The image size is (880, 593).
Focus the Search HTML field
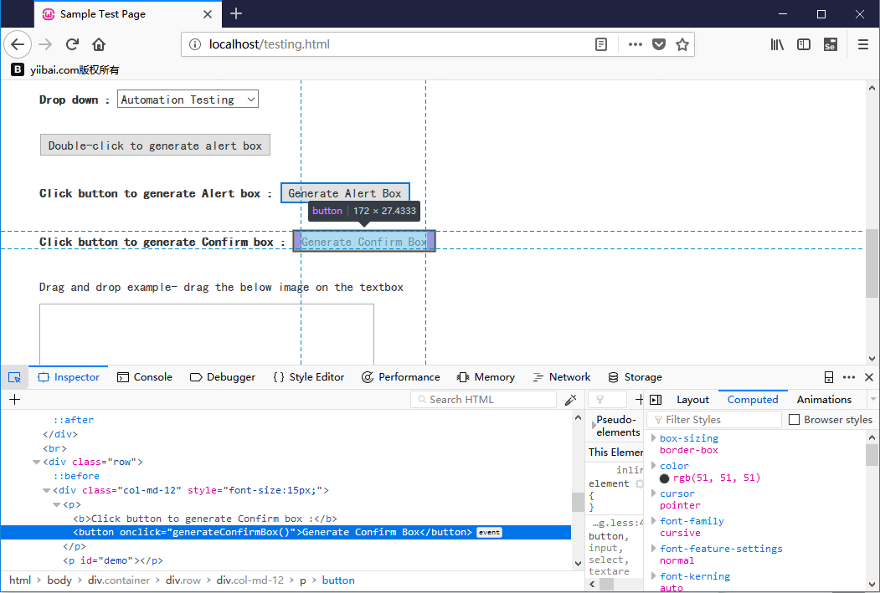pyautogui.click(x=484, y=400)
